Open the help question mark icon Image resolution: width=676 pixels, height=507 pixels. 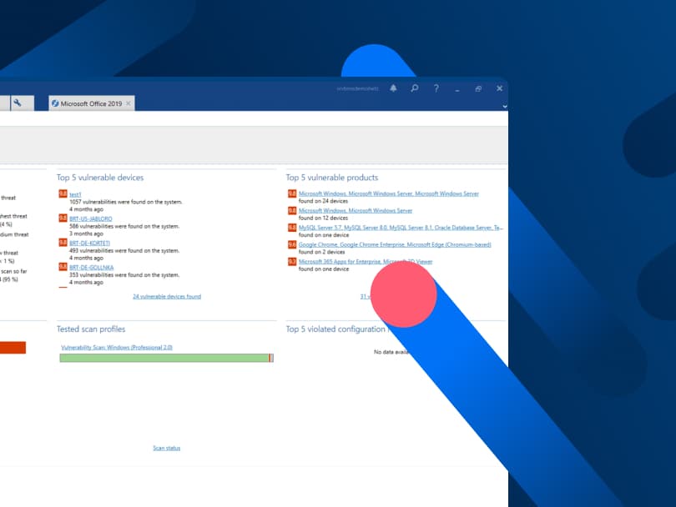tap(436, 88)
